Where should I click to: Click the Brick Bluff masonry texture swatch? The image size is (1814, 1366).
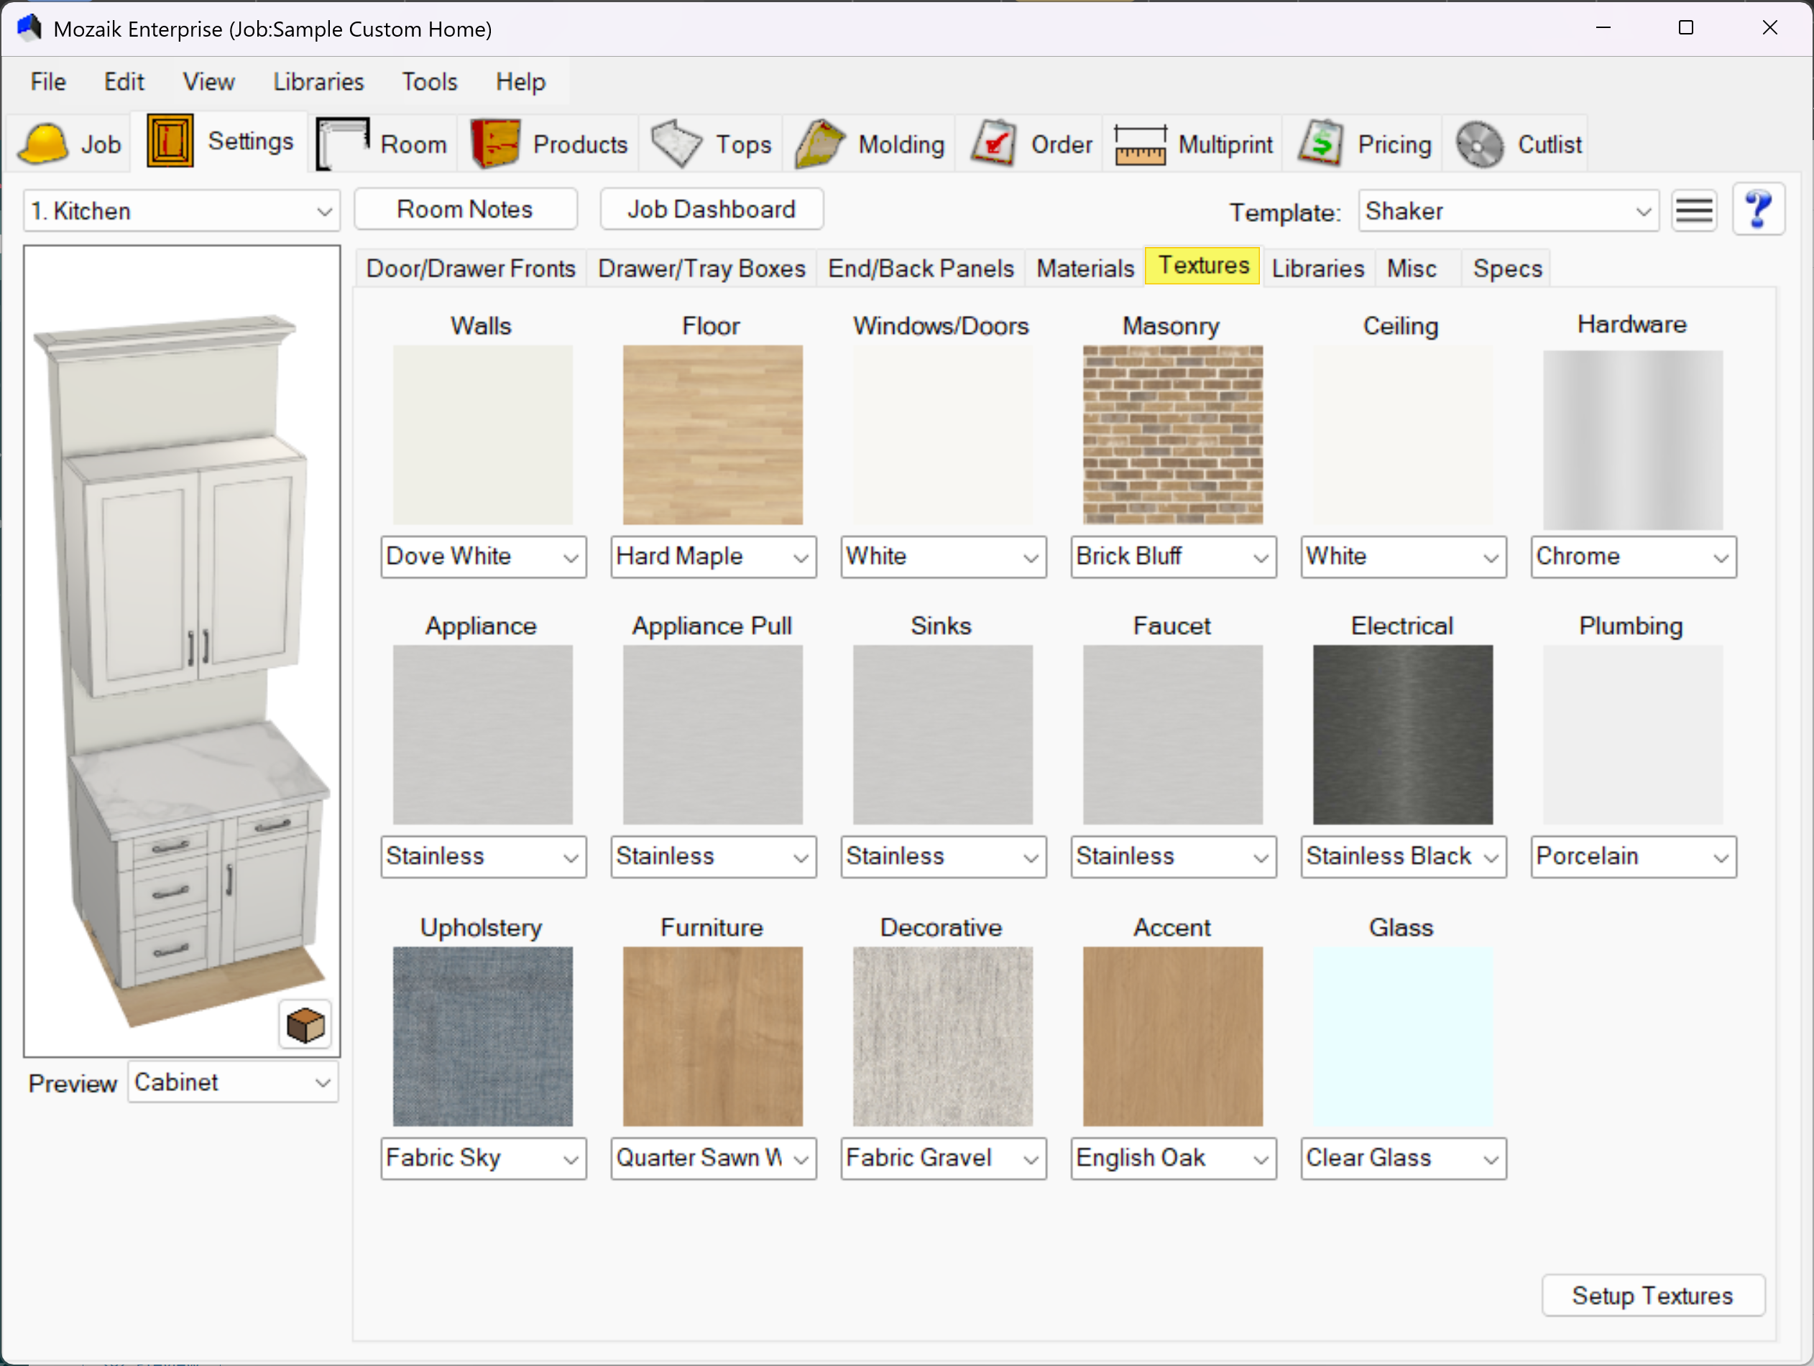(1172, 435)
